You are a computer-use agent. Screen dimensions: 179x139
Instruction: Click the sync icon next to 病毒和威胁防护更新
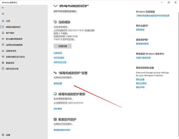[x=55, y=94]
